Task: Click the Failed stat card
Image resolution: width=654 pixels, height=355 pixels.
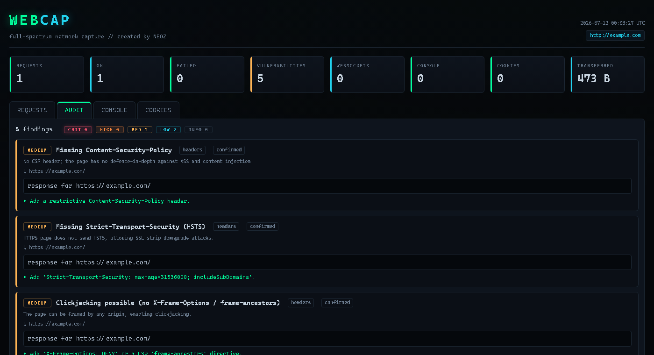Action: pyautogui.click(x=207, y=75)
